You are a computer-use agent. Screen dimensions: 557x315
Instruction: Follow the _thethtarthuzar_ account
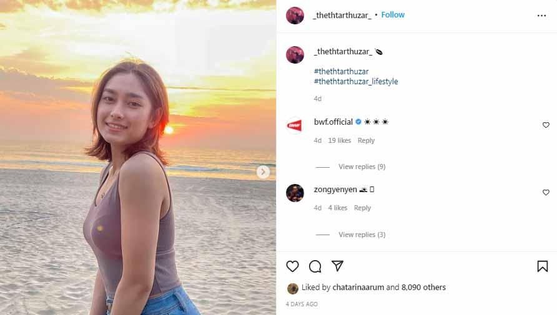click(x=393, y=15)
